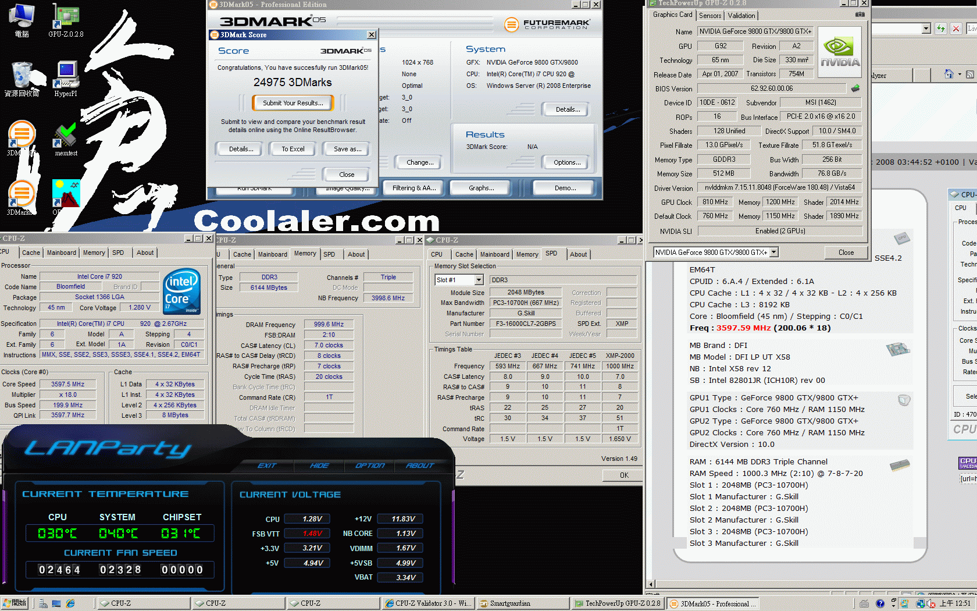Viewport: 977px width, 611px height.
Task: Click the Internet Explorer quick launch icon
Action: [x=70, y=603]
